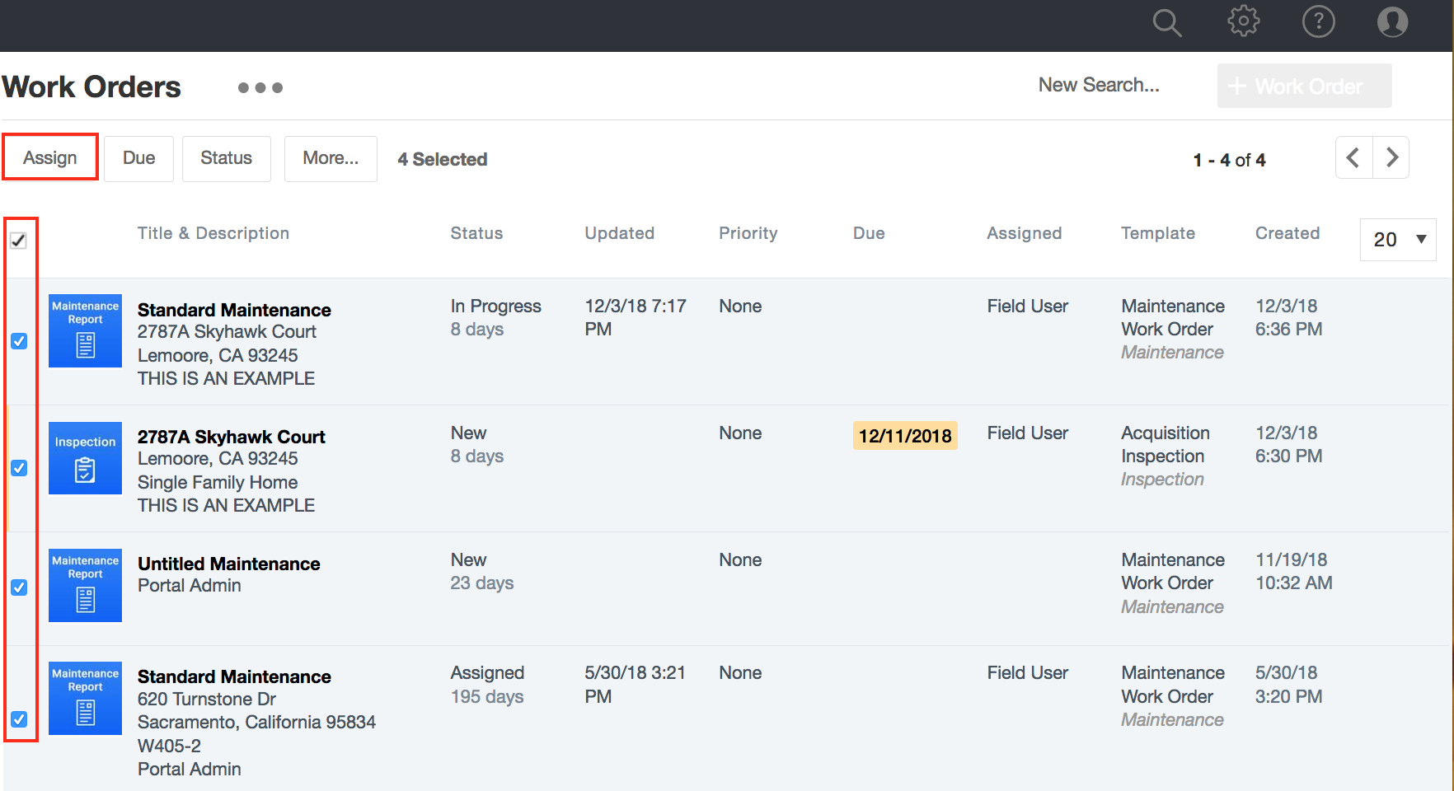Click the New Search... link
This screenshot has width=1454, height=791.
coord(1098,85)
